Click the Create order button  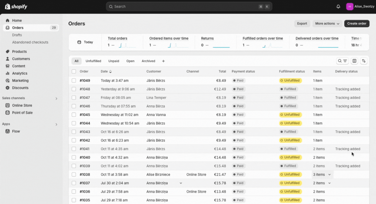pyautogui.click(x=356, y=23)
